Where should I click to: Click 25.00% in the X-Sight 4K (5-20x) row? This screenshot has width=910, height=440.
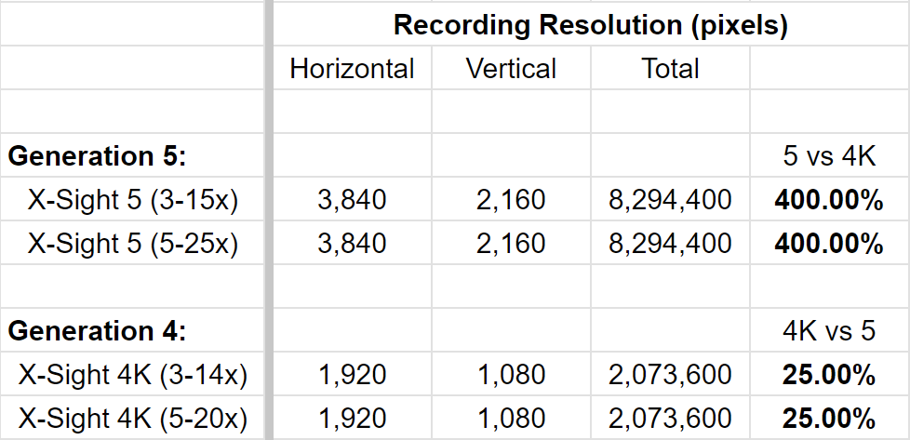click(x=829, y=418)
